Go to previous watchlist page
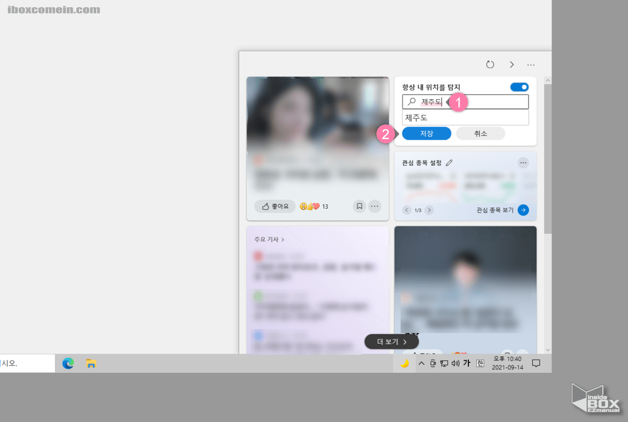Screen dimensions: 628x422 coord(407,210)
